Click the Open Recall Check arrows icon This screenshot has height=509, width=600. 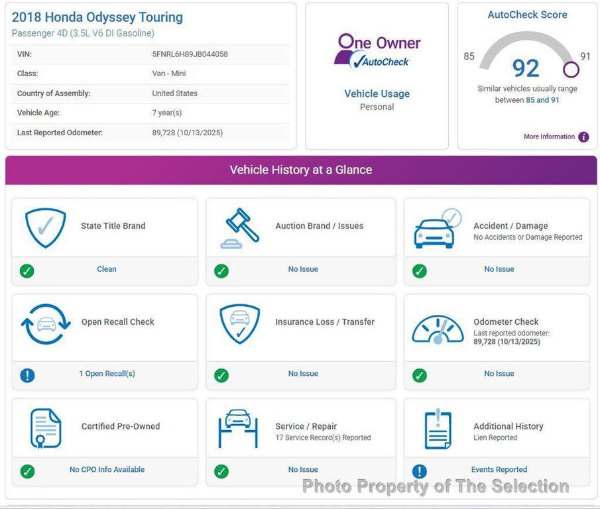45,324
